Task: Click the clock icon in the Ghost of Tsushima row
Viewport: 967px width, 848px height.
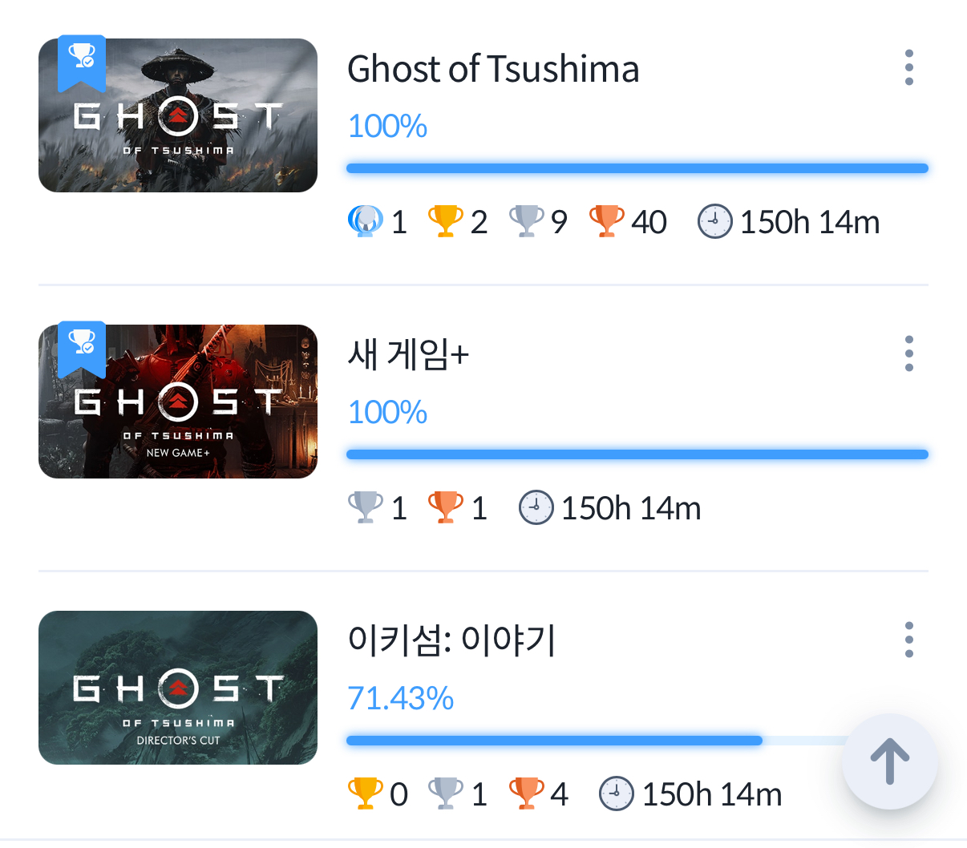Action: [x=715, y=221]
